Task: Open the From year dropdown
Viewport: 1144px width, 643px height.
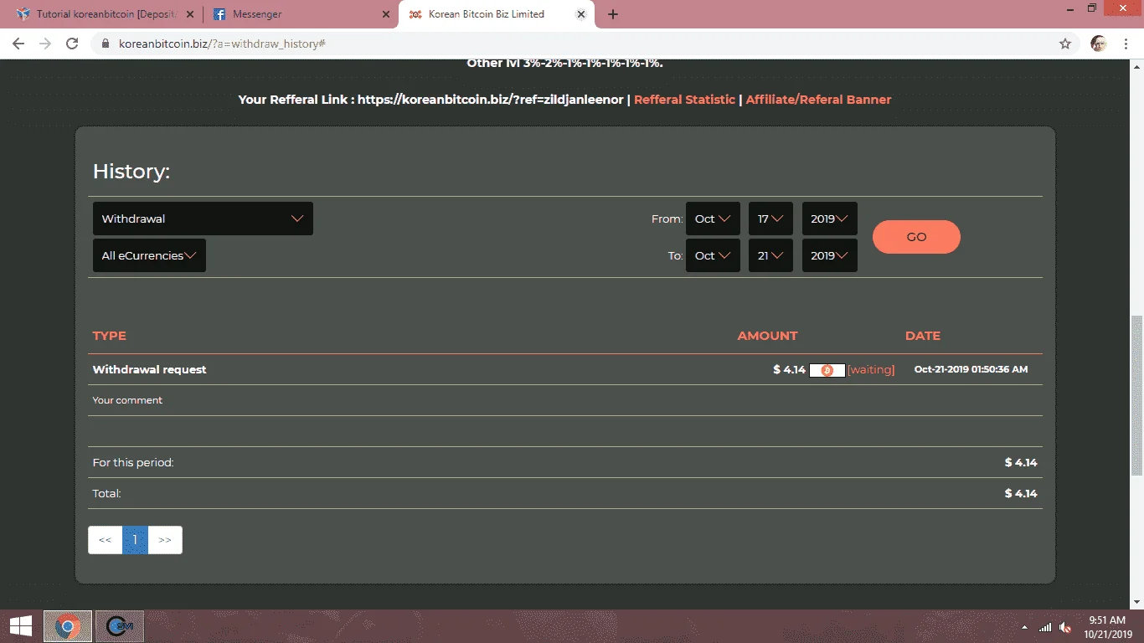Action: pos(829,219)
